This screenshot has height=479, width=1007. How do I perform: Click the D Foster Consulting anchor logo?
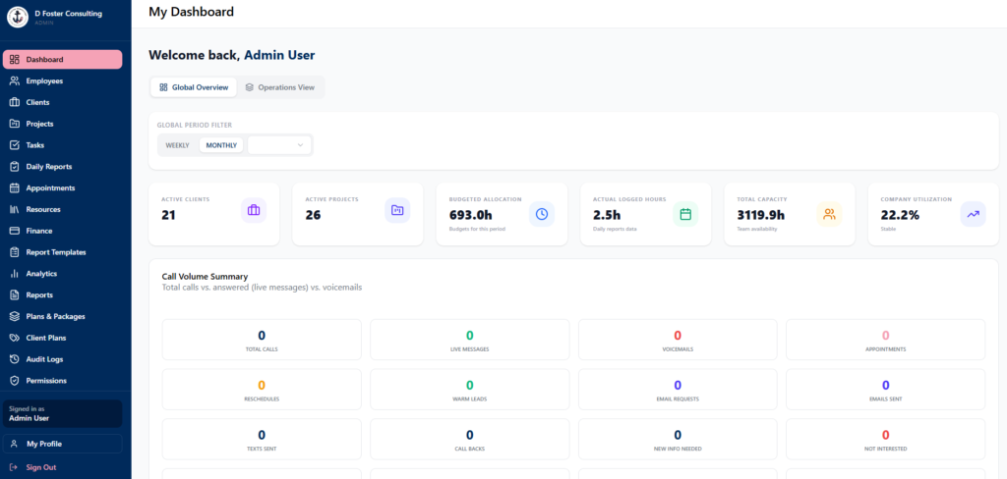pos(18,18)
